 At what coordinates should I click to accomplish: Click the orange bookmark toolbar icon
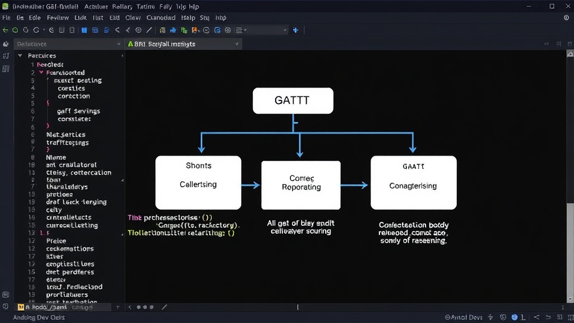(195, 30)
